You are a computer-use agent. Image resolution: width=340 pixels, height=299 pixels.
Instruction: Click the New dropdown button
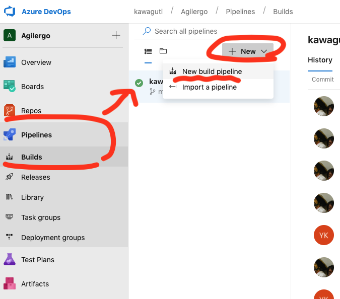click(x=248, y=51)
